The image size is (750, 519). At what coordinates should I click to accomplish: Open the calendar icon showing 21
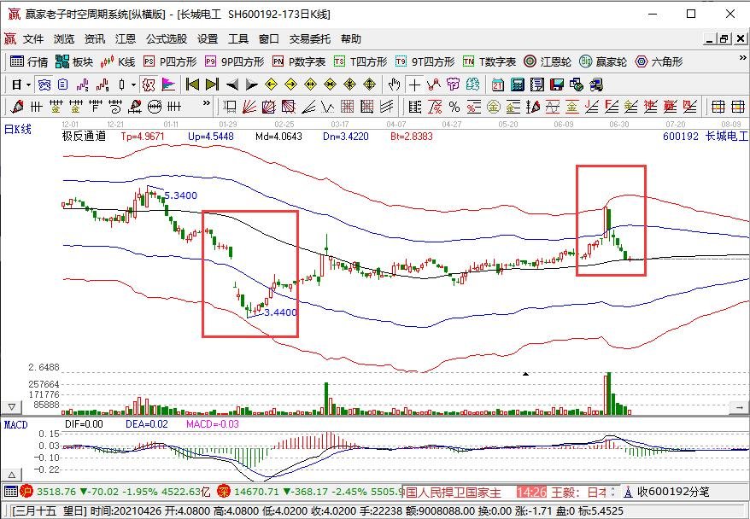click(x=497, y=85)
